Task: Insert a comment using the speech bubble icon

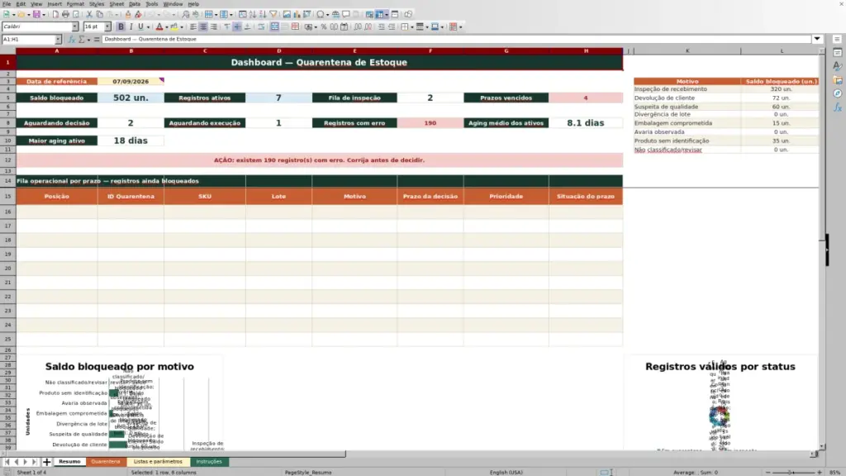Action: coord(346,15)
